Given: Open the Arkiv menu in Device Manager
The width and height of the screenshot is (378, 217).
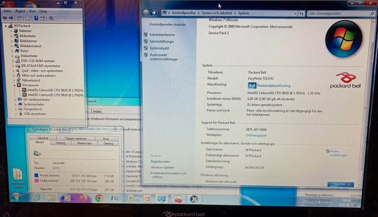Looking at the screenshot, I should point(7,11).
